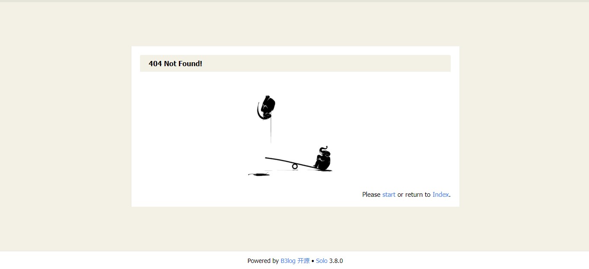Screen dimensions: 589x269
Task: Click the "Powered by" footer text
Action: 263,261
